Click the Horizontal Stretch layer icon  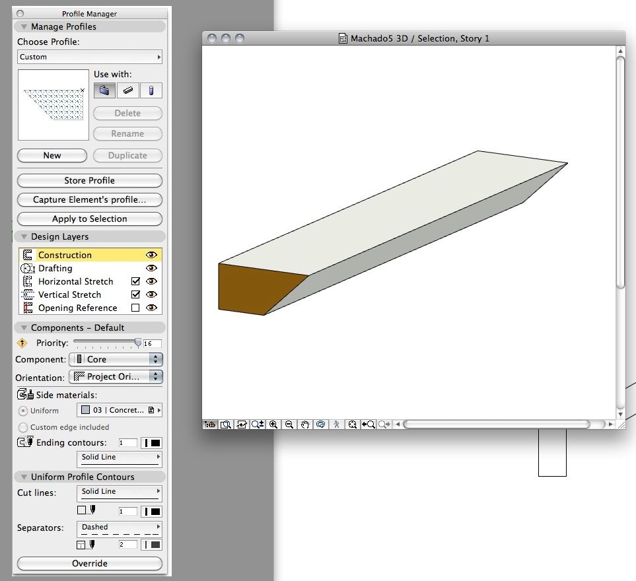click(28, 281)
